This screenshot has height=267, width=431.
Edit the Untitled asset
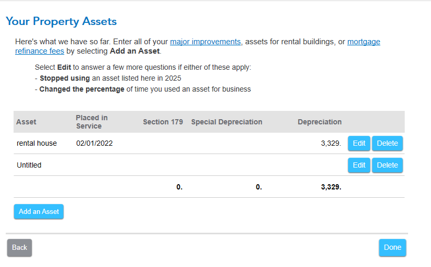point(359,166)
